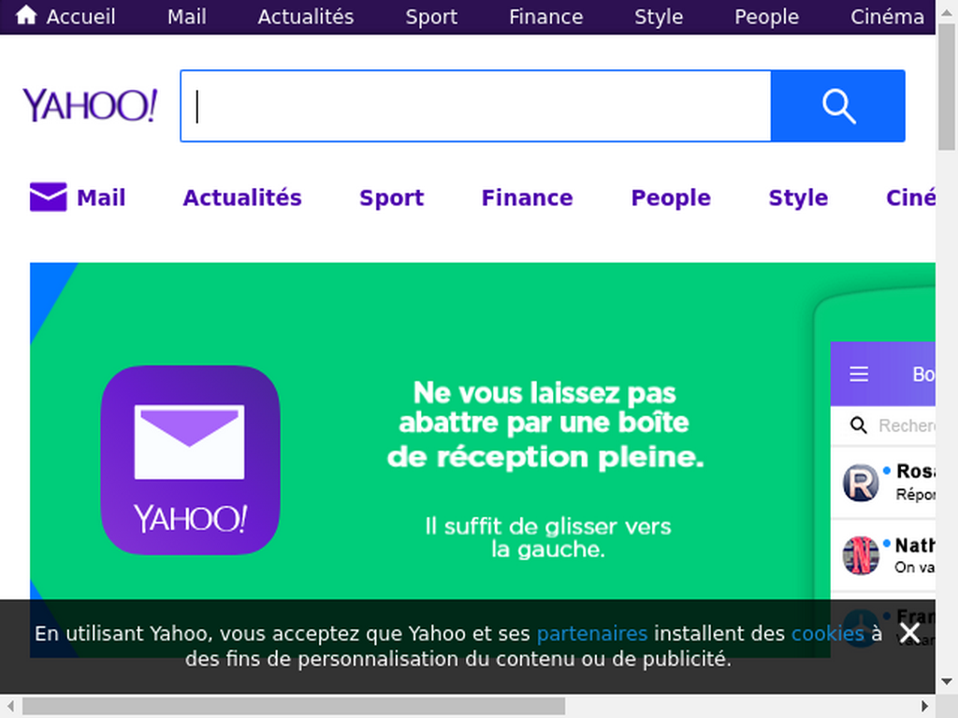958x718 pixels.
Task: Click the home icon beside Accueil
Action: point(26,15)
